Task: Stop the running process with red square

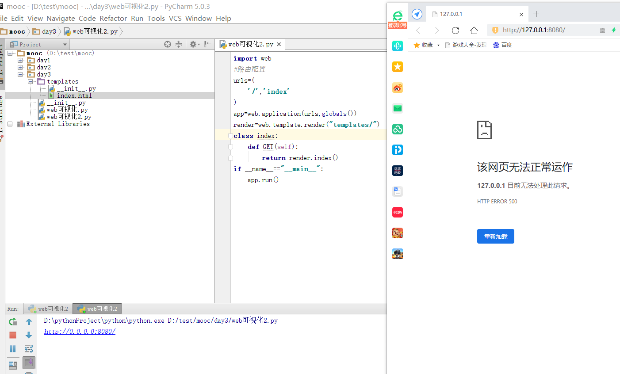Action: click(x=13, y=335)
